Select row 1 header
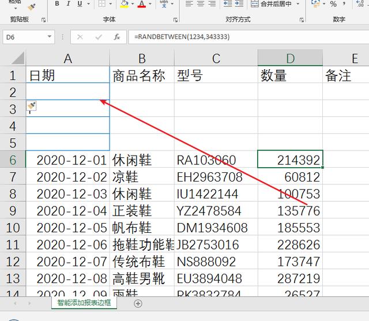This screenshot has width=369, height=321. tap(13, 75)
